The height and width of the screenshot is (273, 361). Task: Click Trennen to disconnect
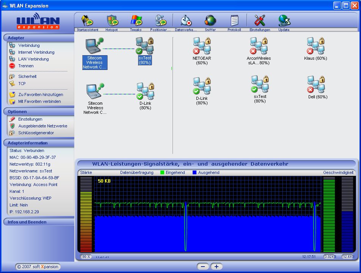(x=26, y=66)
